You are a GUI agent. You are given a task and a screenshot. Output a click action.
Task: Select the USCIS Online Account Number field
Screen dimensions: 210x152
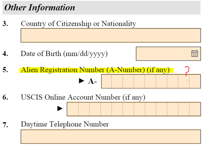click(133, 109)
